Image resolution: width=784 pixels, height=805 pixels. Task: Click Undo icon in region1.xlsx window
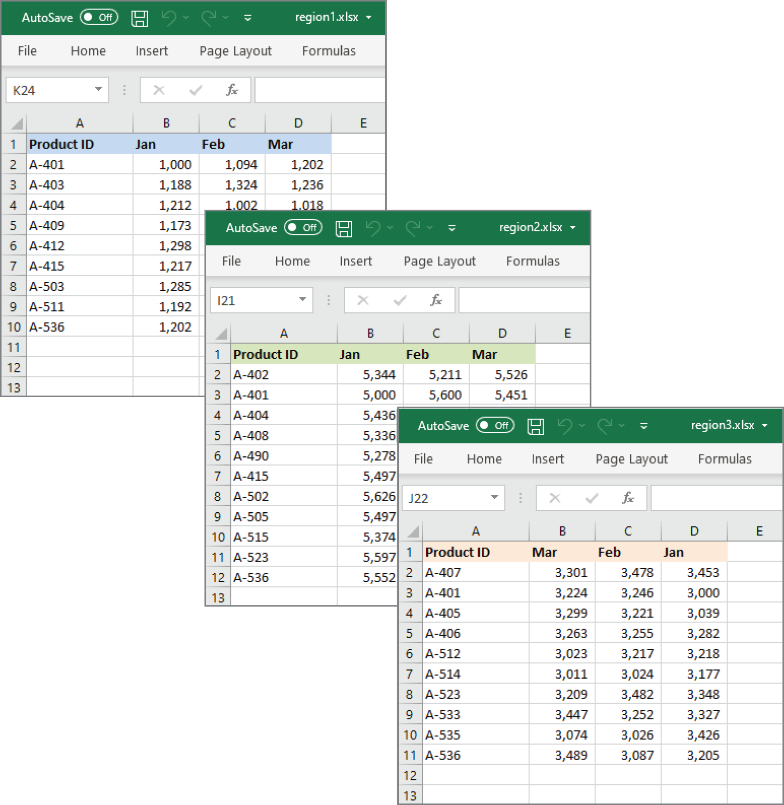(169, 18)
